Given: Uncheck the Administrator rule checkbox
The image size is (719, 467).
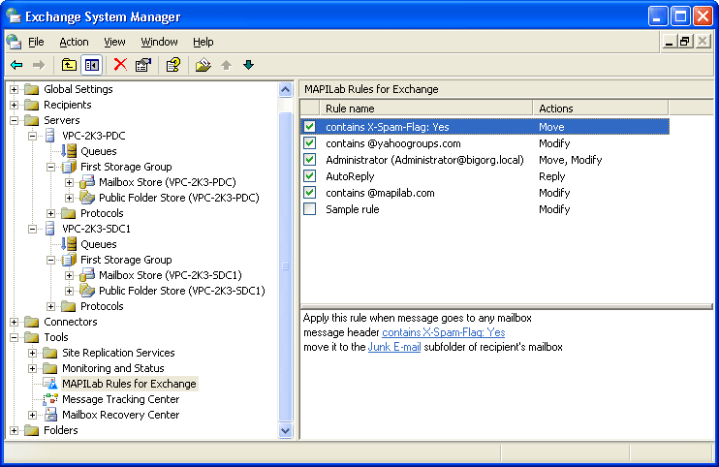Looking at the screenshot, I should coord(310,160).
